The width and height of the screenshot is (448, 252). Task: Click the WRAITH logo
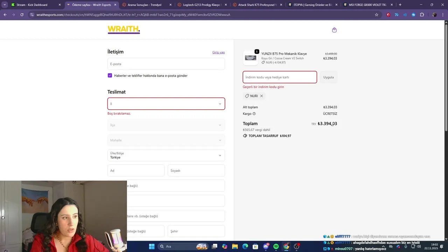[124, 29]
